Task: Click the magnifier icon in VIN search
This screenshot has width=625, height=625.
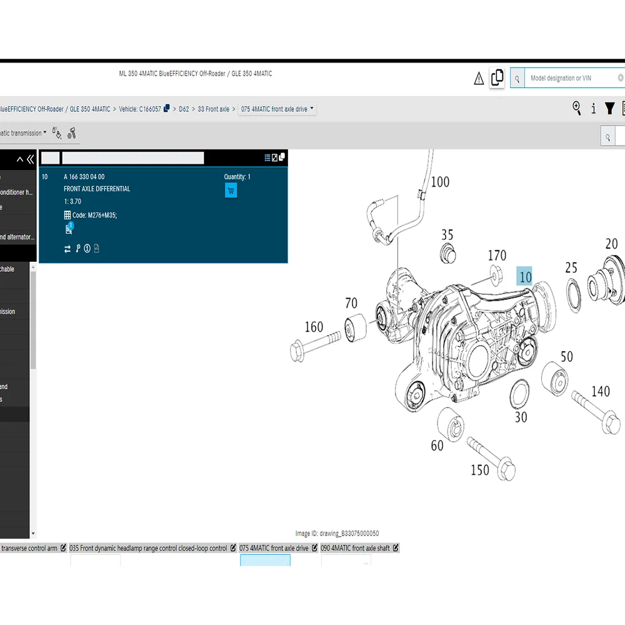Action: click(x=517, y=79)
